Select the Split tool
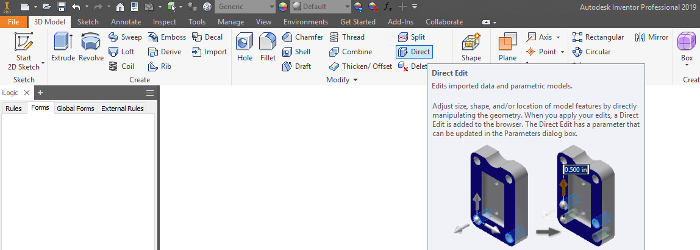The height and width of the screenshot is (250, 700). pos(412,37)
